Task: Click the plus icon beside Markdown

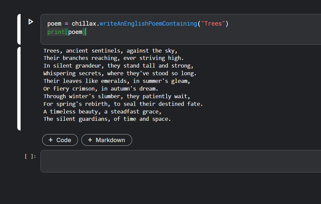Action: click(90, 140)
